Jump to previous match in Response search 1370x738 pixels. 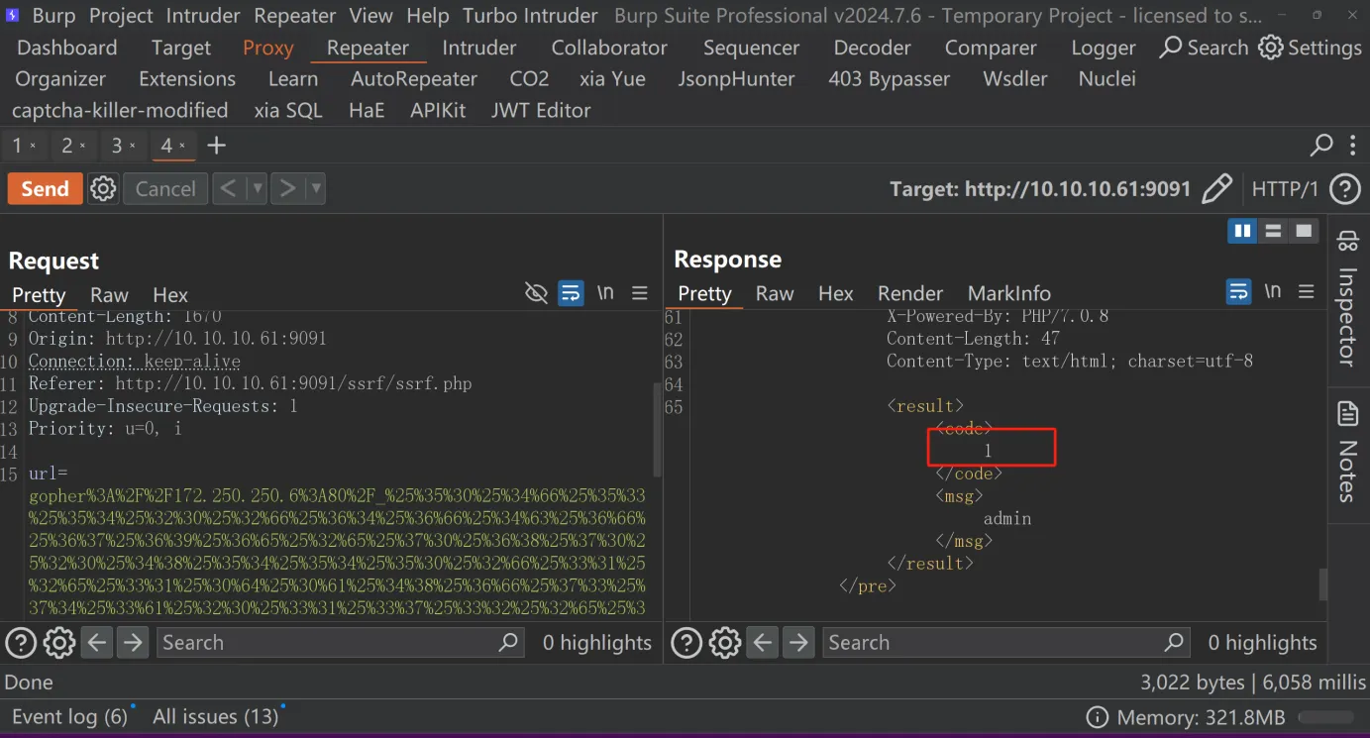[762, 642]
